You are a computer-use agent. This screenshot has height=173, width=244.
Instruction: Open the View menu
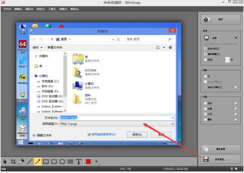click(x=63, y=9)
